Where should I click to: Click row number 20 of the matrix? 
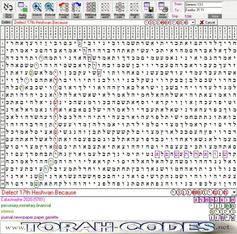2,184
